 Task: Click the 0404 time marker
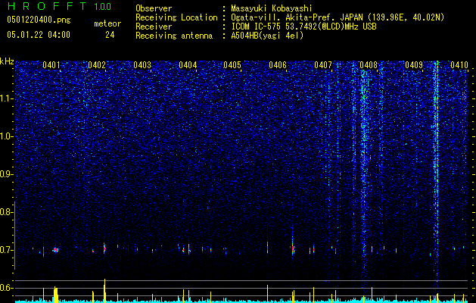[188, 65]
